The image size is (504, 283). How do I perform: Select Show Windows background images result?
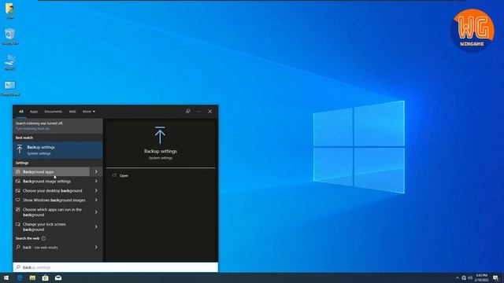(x=51, y=200)
